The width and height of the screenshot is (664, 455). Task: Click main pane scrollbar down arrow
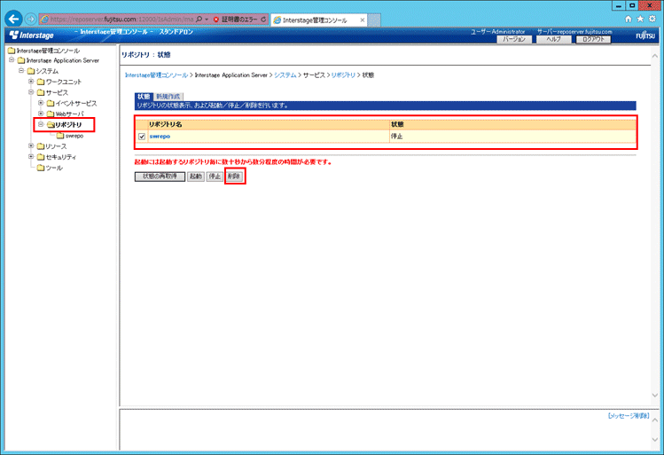tap(655, 396)
